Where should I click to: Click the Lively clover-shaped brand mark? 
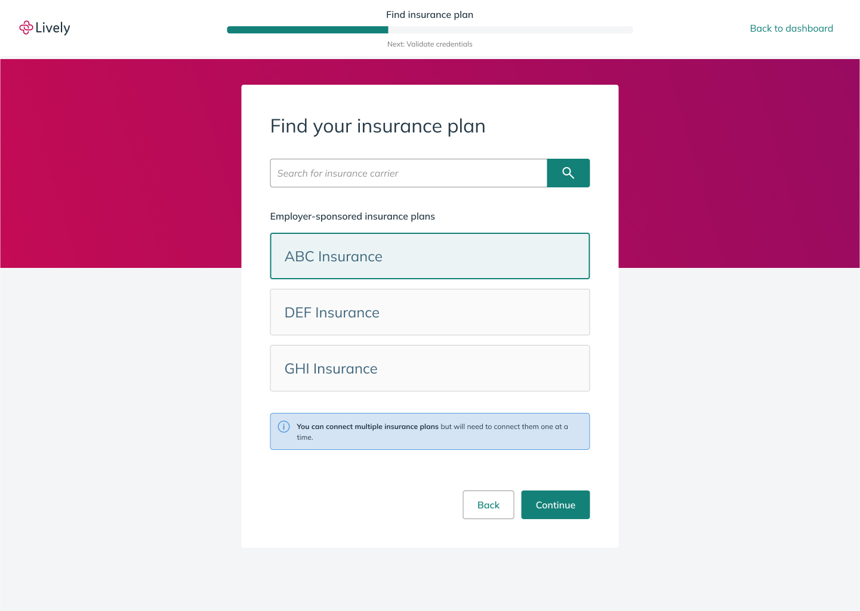(26, 27)
